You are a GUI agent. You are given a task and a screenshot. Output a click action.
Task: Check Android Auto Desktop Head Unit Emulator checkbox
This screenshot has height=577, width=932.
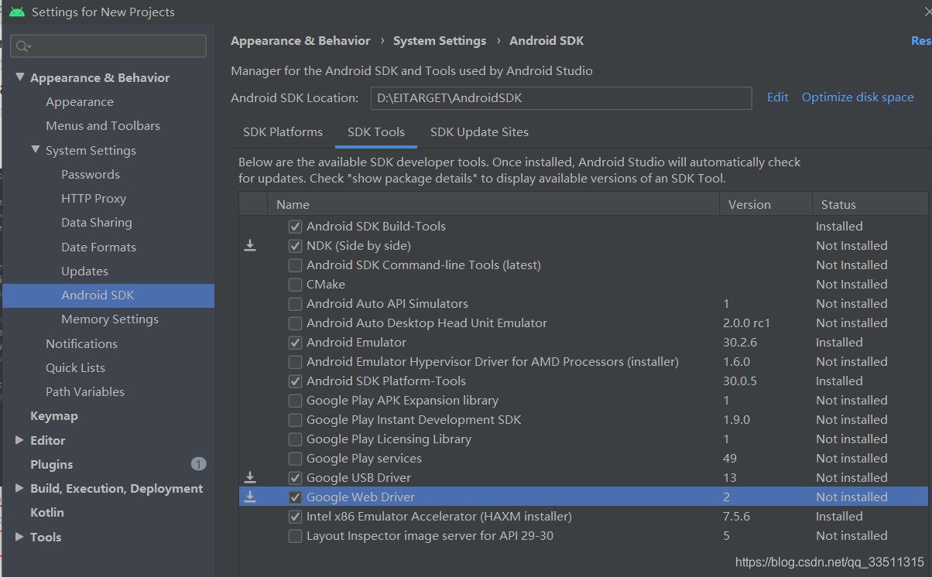point(295,323)
